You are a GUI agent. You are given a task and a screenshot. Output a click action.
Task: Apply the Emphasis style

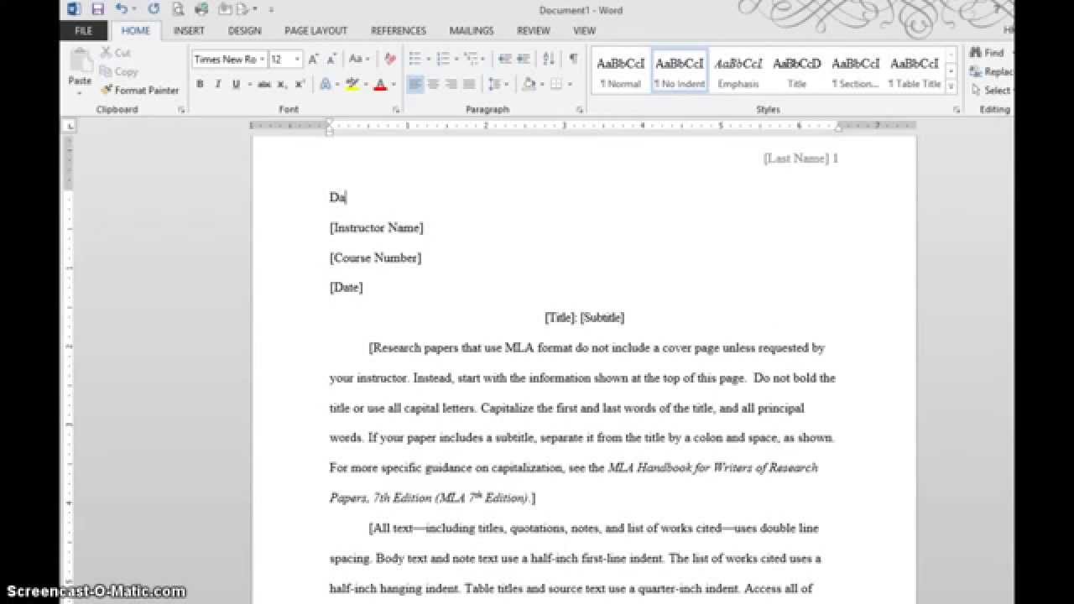[738, 71]
